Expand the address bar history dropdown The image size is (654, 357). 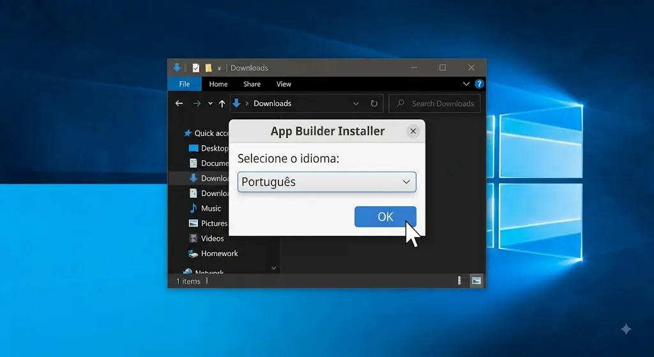[356, 103]
